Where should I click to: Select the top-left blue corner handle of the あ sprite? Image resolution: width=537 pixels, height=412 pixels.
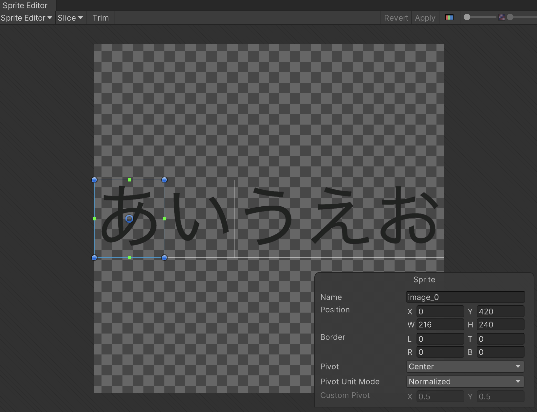[x=94, y=180]
